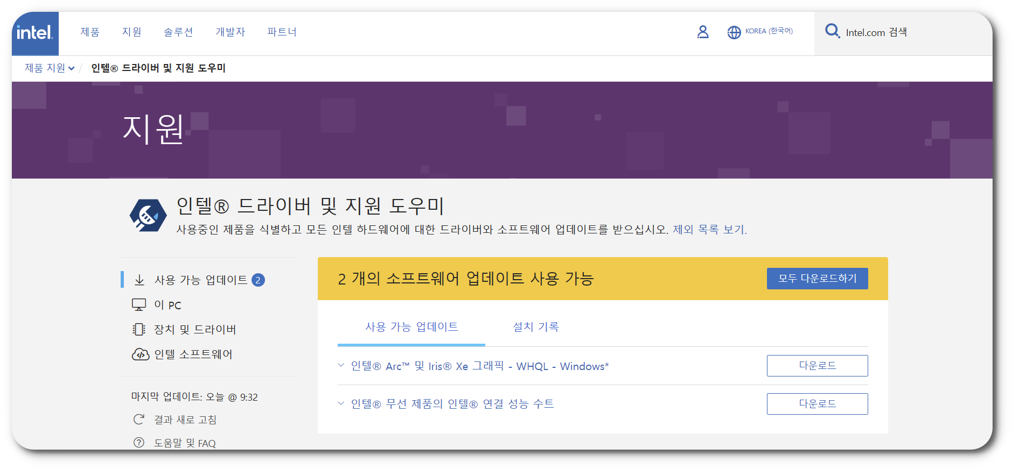Screen dimensions: 1012x469
Task: Select 이 PC in the sidebar
Action: tap(167, 305)
